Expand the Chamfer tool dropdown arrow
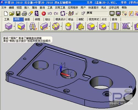 coord(108,26)
